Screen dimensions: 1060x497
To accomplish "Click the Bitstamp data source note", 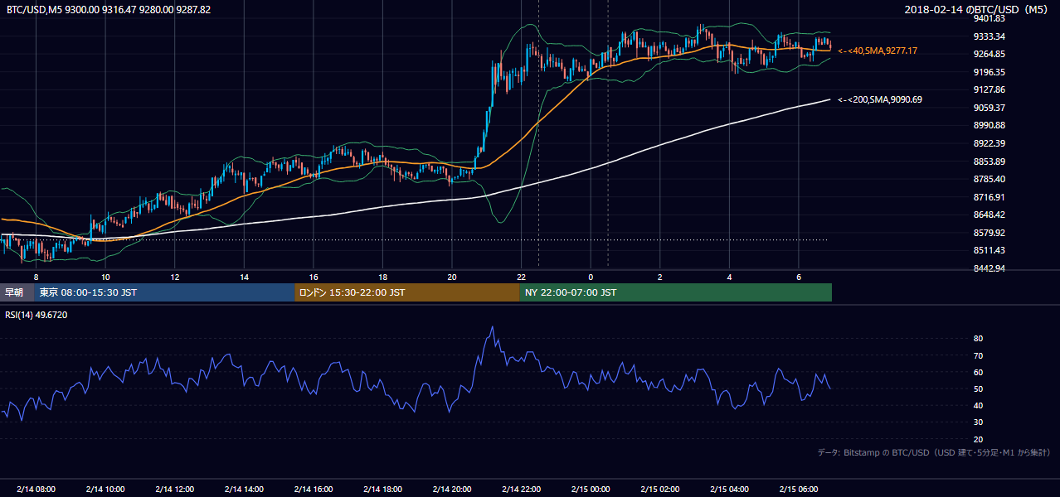I will 934,452.
